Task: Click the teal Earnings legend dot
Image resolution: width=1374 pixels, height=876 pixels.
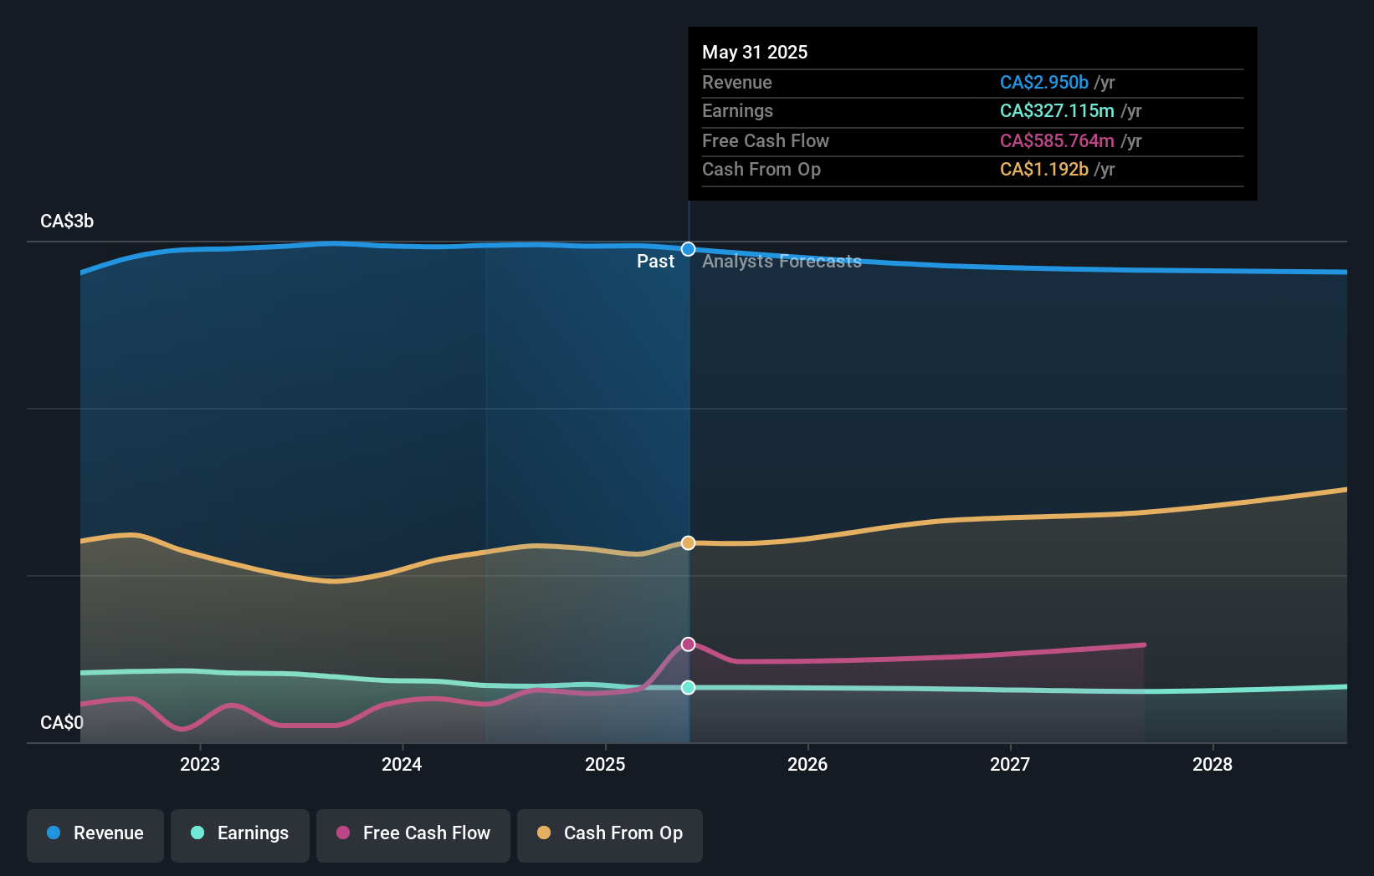Action: click(196, 833)
